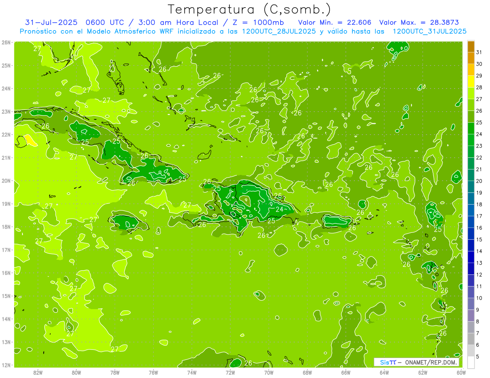Screen dimensions: 490x378
Task: Select yellow swatch between 28 and 29
Action: 471,82
